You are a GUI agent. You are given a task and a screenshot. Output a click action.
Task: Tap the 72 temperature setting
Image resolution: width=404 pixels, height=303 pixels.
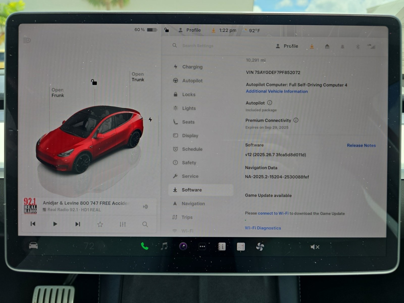click(89, 246)
